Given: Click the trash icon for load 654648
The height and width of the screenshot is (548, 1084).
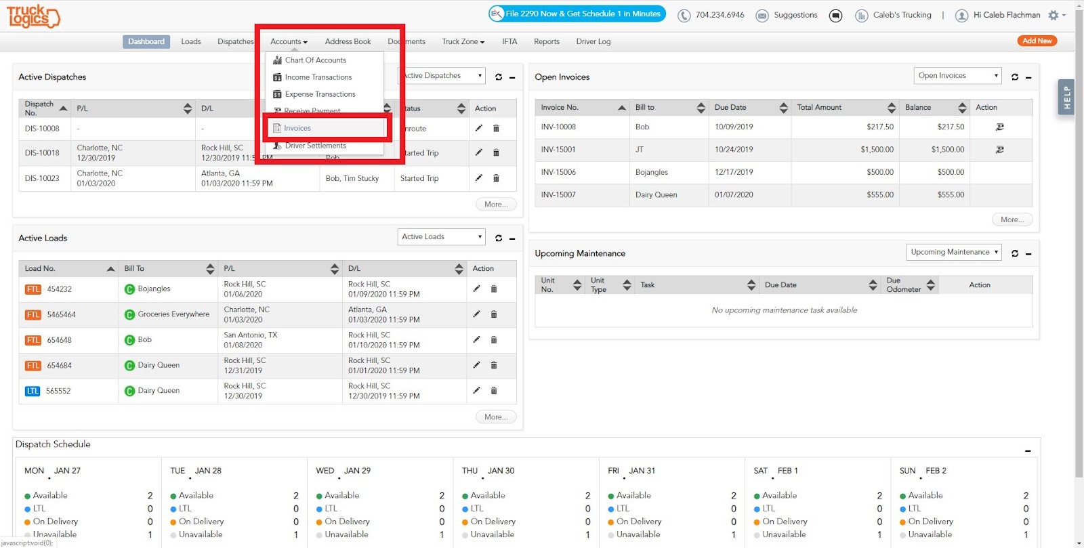Looking at the screenshot, I should [x=494, y=339].
